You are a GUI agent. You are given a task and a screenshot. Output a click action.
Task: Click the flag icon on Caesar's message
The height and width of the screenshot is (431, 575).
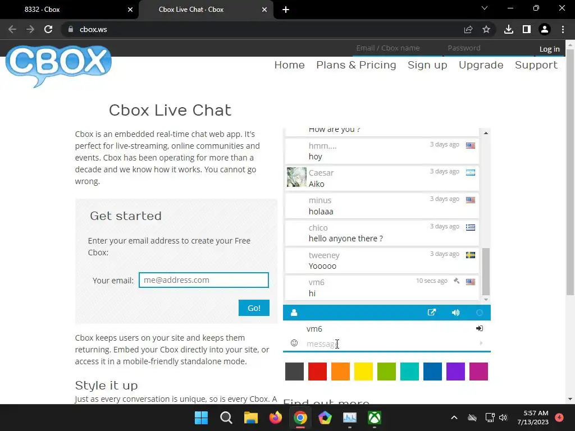471,173
